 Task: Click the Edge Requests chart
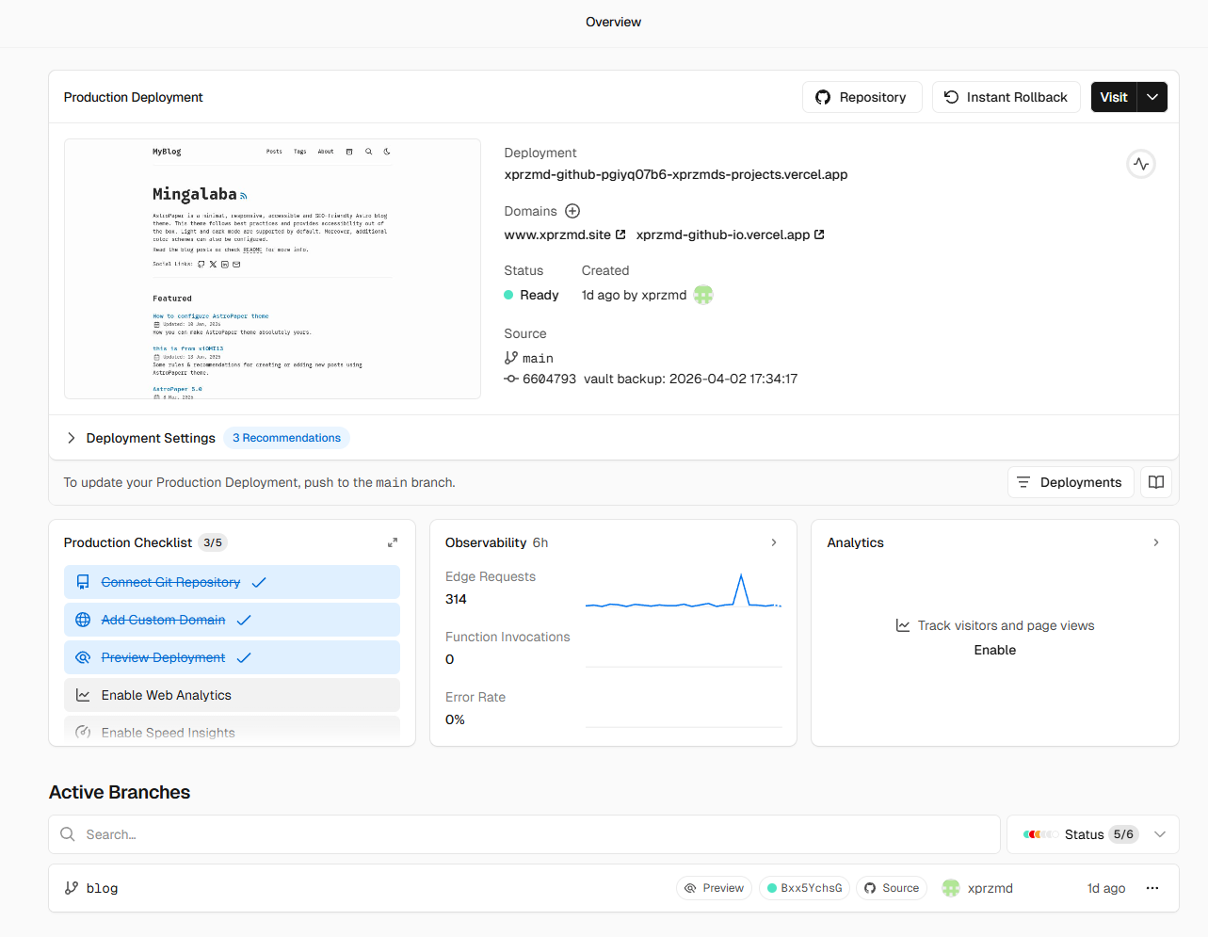point(684,590)
